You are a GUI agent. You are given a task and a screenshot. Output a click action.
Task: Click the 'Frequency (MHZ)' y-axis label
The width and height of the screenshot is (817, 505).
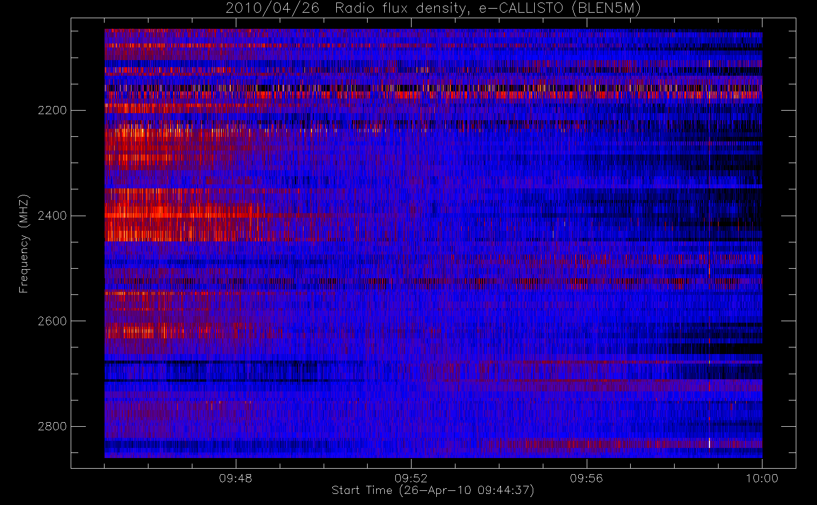(x=24, y=243)
